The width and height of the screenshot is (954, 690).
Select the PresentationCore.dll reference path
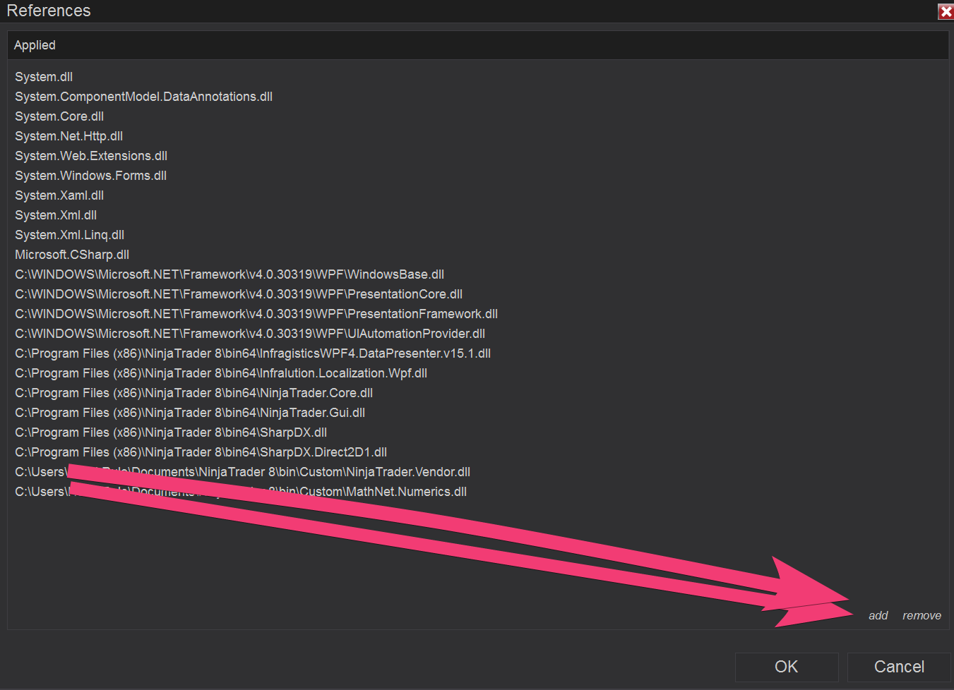point(239,294)
